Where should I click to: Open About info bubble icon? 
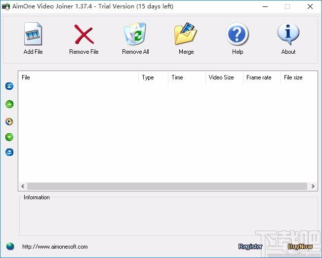(x=288, y=34)
